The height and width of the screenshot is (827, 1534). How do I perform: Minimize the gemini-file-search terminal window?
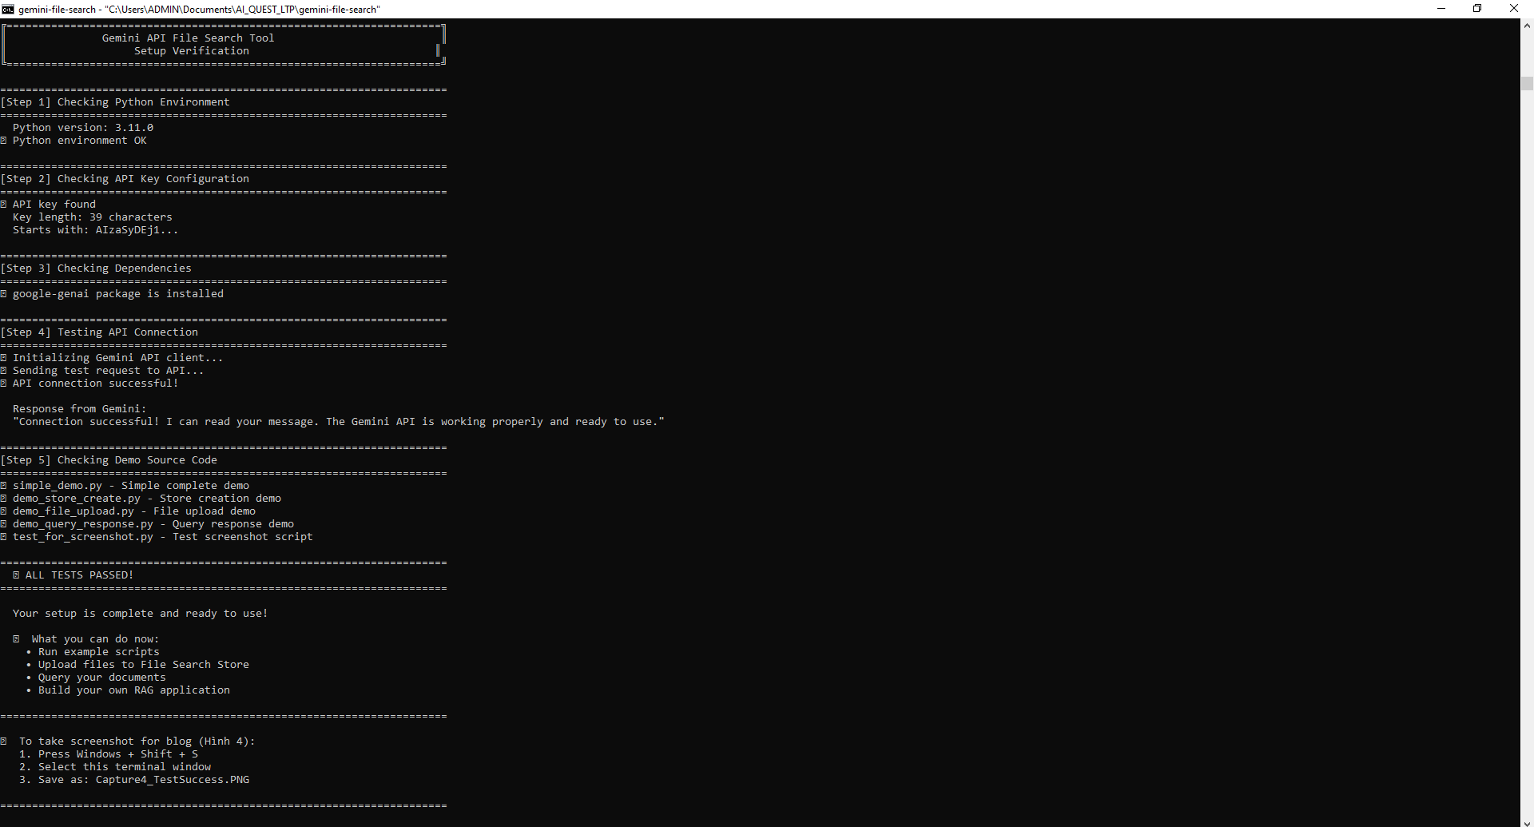click(x=1441, y=9)
